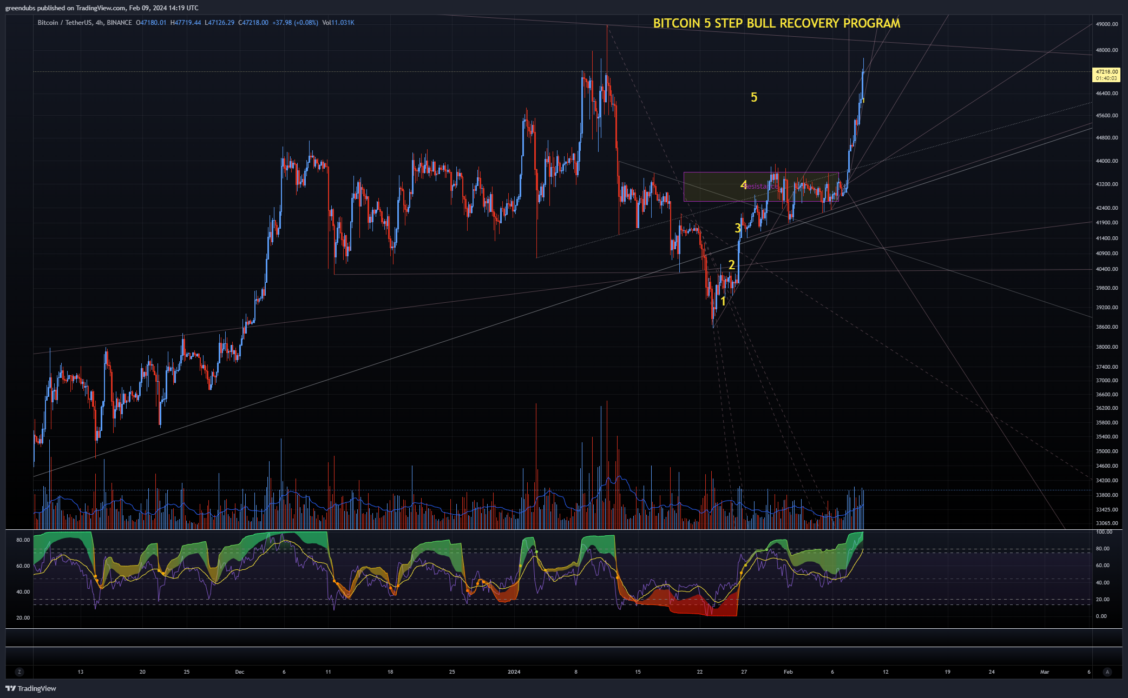The width and height of the screenshot is (1128, 698).
Task: Click the 49000.00 price axis label
Action: (x=1107, y=24)
